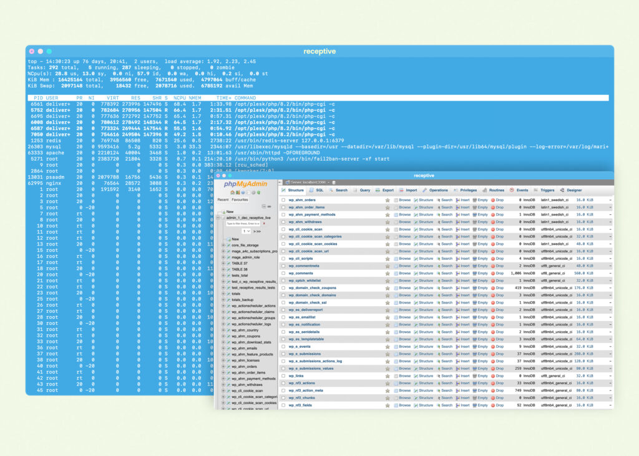Star wp_nf3_fields as a favourite table
639x456 pixels.
388,405
